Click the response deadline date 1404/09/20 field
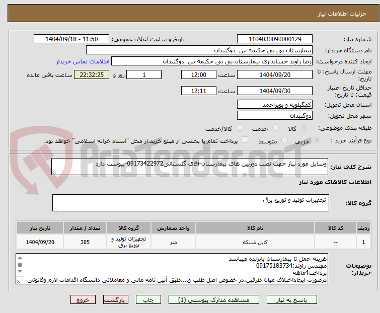This screenshot has width=380, height=313. 275,74
